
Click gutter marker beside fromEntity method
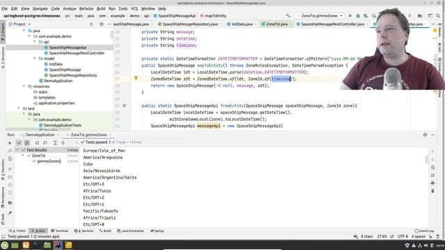[124, 106]
